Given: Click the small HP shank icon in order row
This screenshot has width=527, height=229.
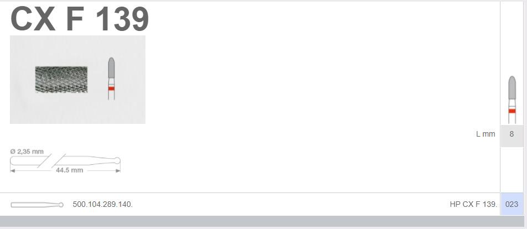Looking at the screenshot, I should (37, 205).
